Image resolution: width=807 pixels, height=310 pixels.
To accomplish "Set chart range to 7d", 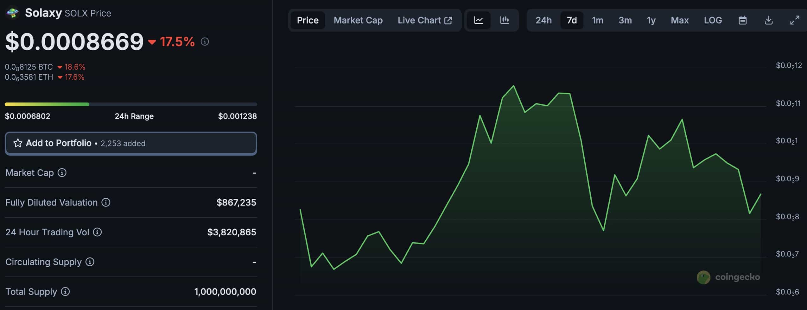I will (572, 20).
